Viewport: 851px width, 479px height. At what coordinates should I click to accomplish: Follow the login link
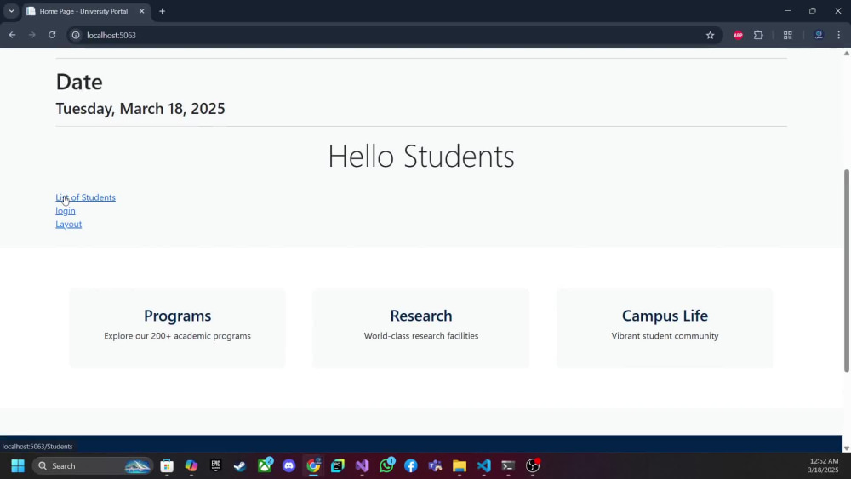66,211
